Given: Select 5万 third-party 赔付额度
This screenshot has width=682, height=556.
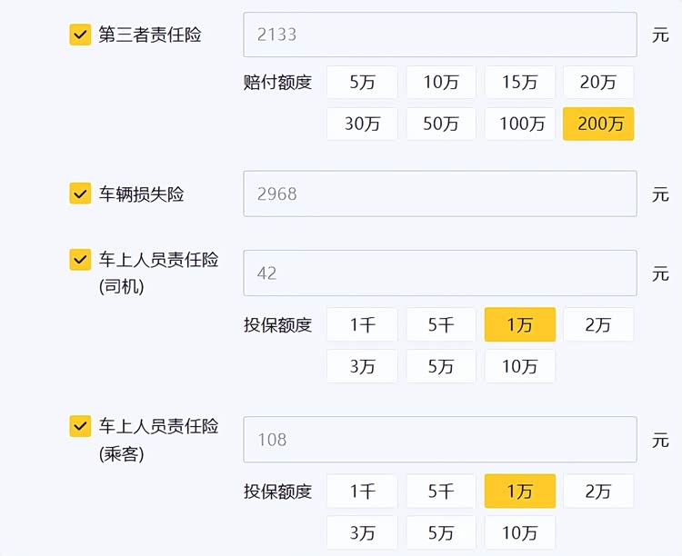Looking at the screenshot, I should point(362,83).
